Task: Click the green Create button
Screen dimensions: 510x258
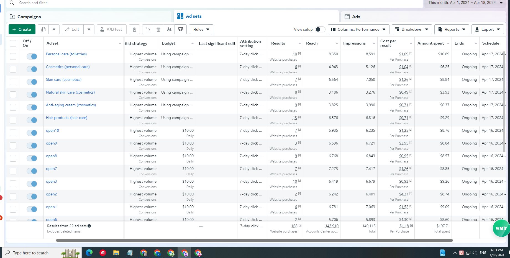Action: [x=22, y=29]
